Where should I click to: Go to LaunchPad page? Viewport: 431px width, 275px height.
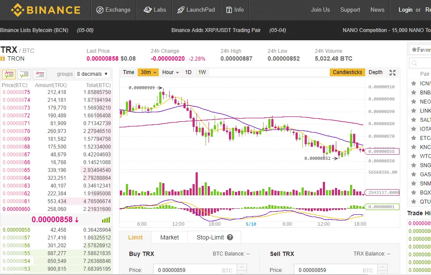(196, 10)
